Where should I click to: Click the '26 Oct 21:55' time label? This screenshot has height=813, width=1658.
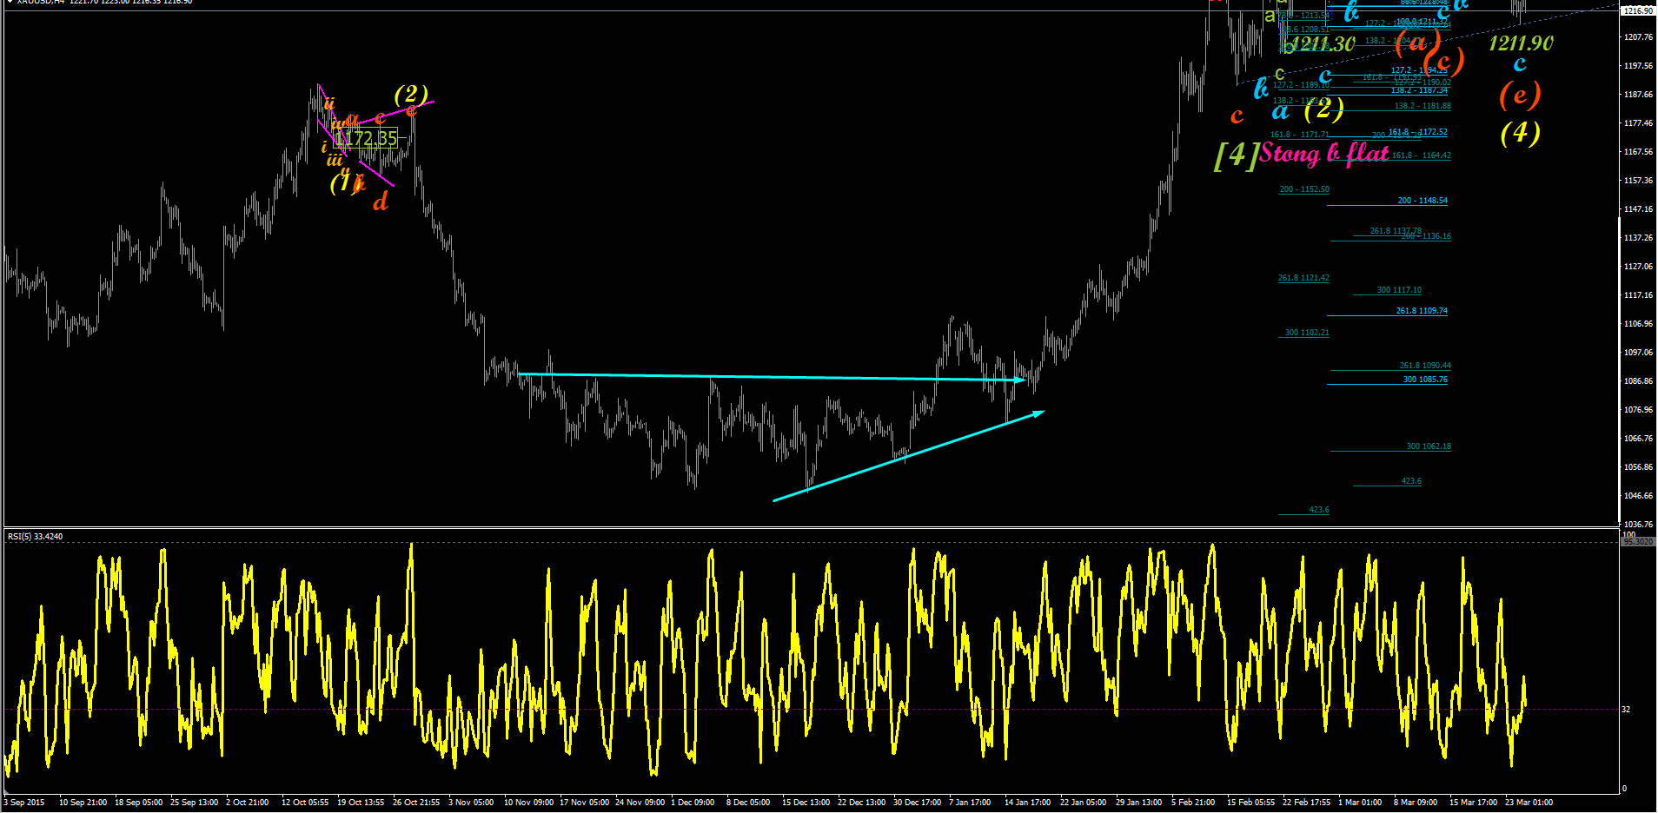[416, 803]
